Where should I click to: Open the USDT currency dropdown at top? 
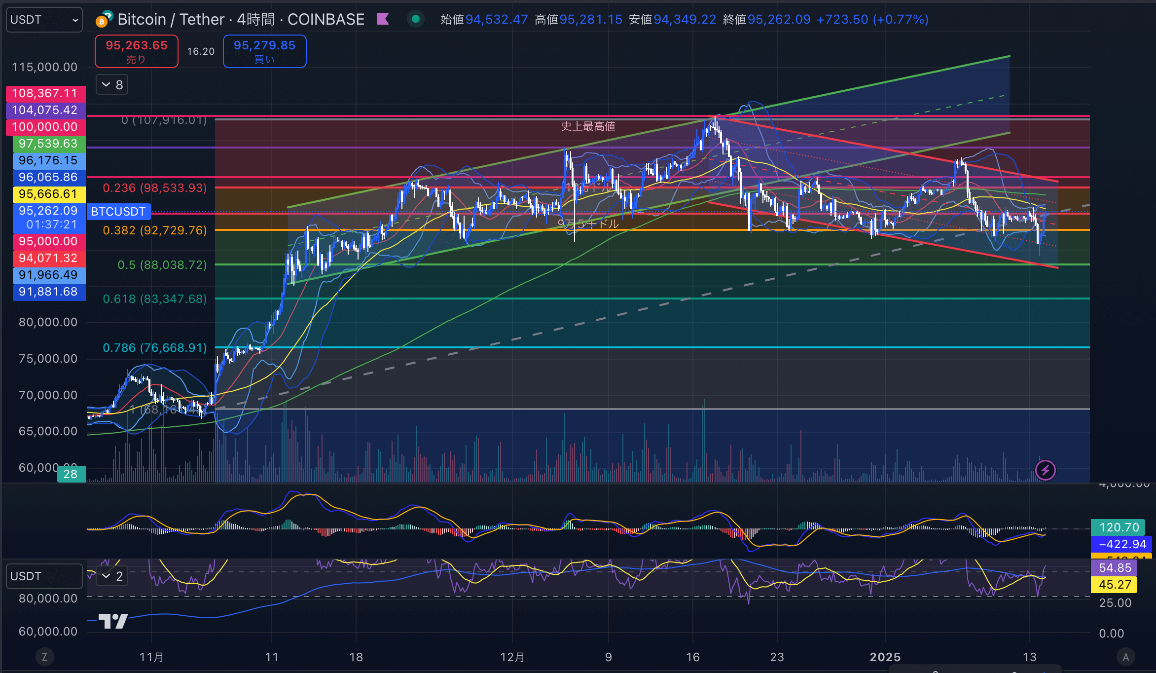44,20
